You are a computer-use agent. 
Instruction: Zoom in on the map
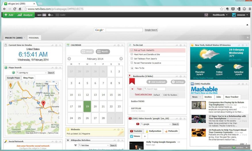pyautogui.click(x=11, y=92)
